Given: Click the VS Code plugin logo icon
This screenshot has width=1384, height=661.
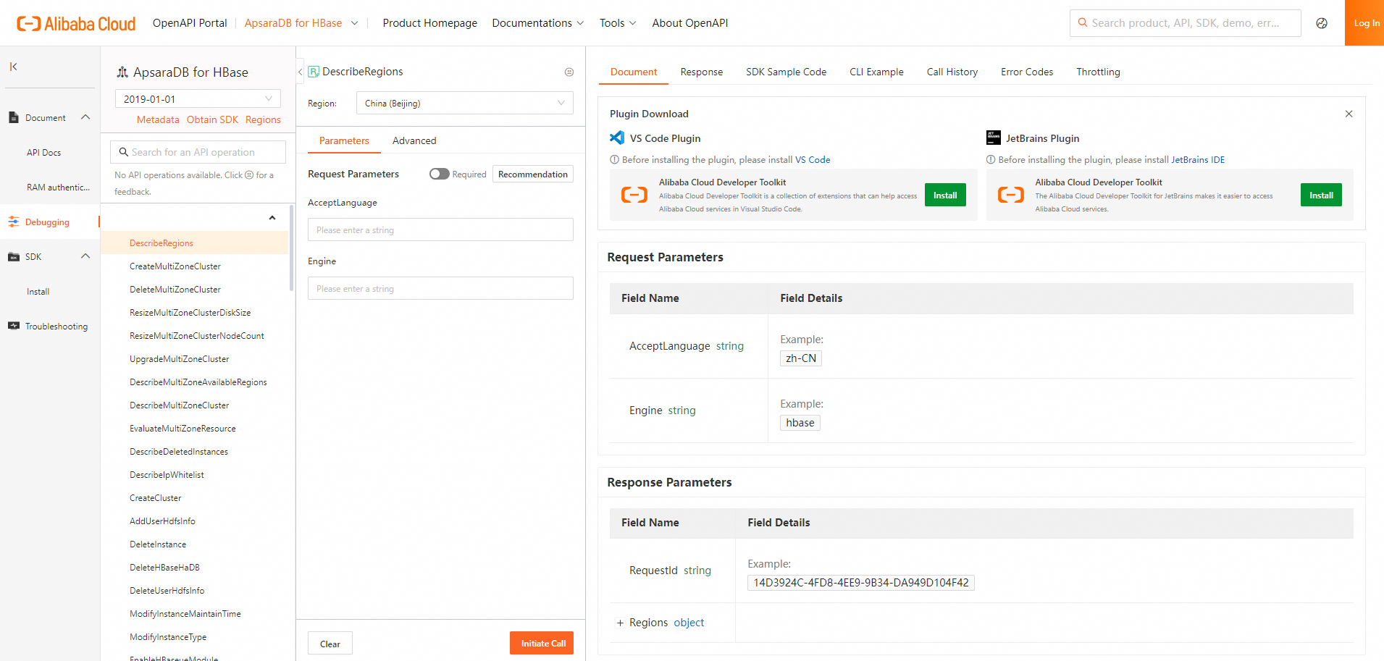Looking at the screenshot, I should [x=617, y=138].
